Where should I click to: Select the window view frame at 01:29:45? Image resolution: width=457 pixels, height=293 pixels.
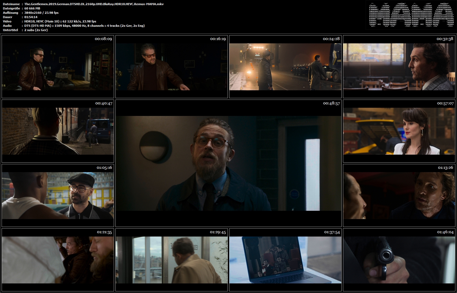tap(171, 260)
